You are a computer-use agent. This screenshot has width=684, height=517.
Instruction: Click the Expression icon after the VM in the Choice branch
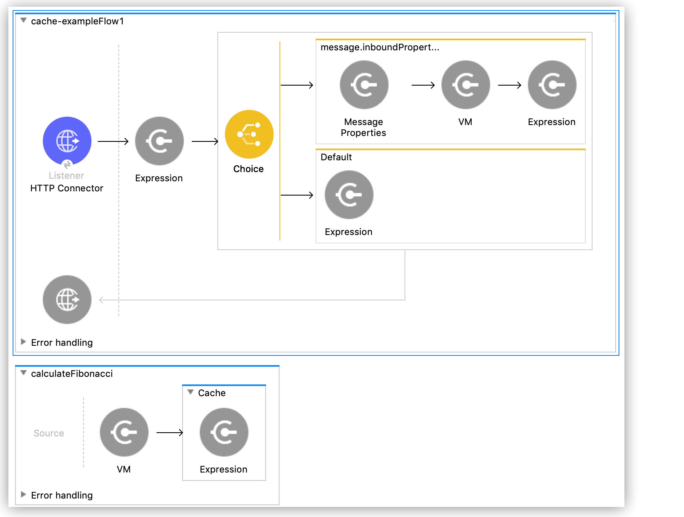point(552,85)
